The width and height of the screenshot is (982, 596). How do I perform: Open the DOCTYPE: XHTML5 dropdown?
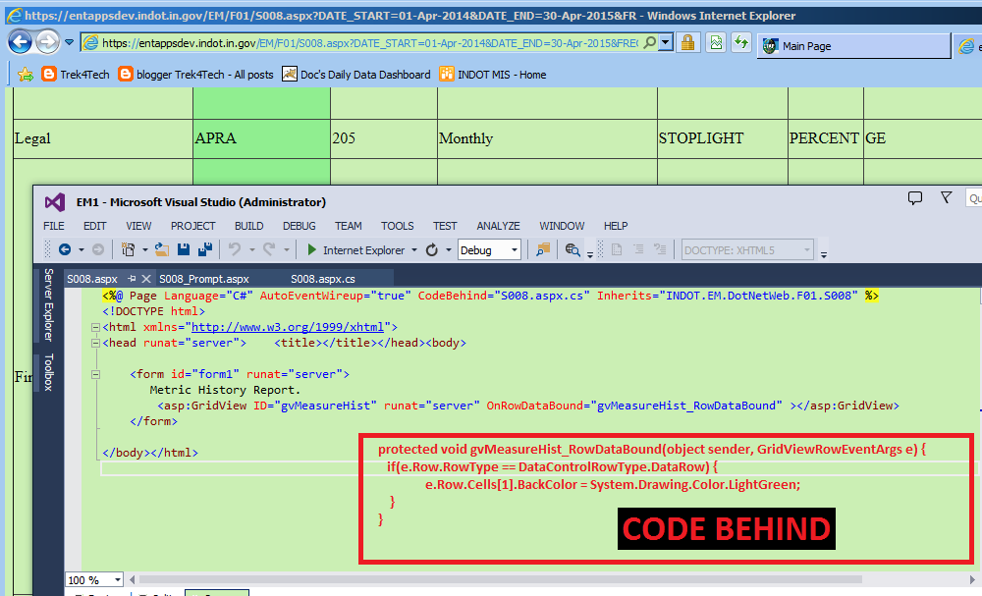pyautogui.click(x=747, y=250)
